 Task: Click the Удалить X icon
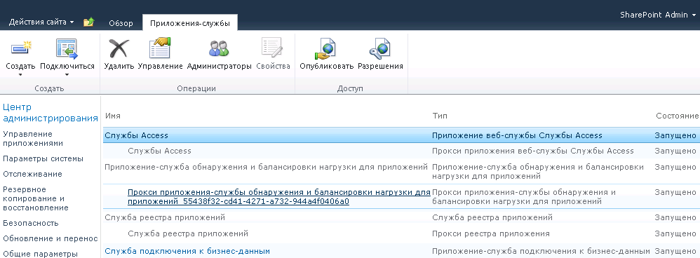pos(119,48)
